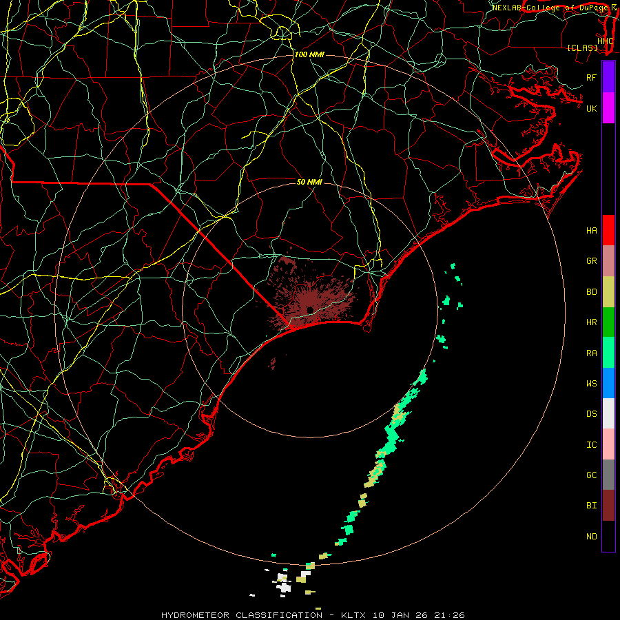Screen dimensions: 620x620
Task: Click the magenta UK color swatch
Action: (608, 108)
